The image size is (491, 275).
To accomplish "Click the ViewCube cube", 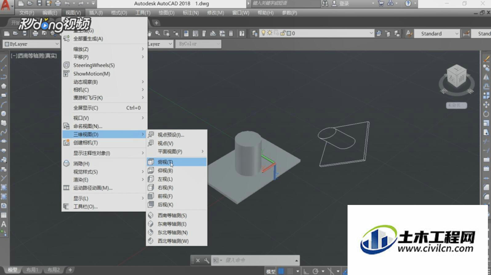I will pyautogui.click(x=457, y=77).
